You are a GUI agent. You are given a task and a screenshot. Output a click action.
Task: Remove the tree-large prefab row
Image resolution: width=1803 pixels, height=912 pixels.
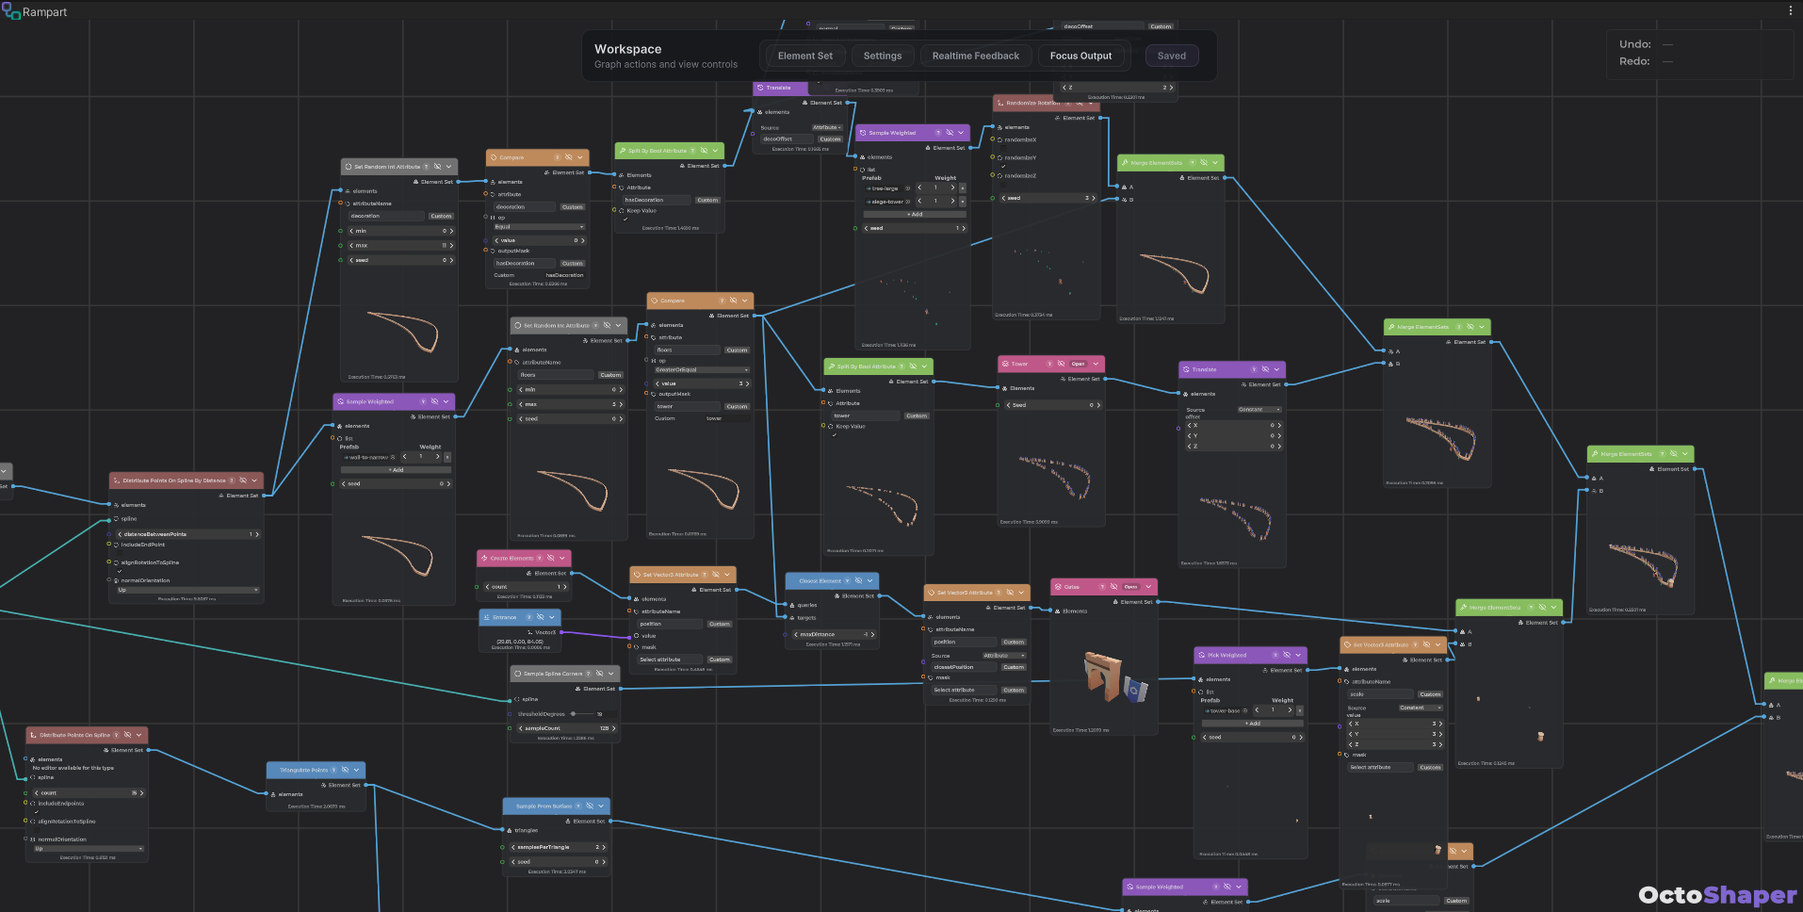click(962, 188)
